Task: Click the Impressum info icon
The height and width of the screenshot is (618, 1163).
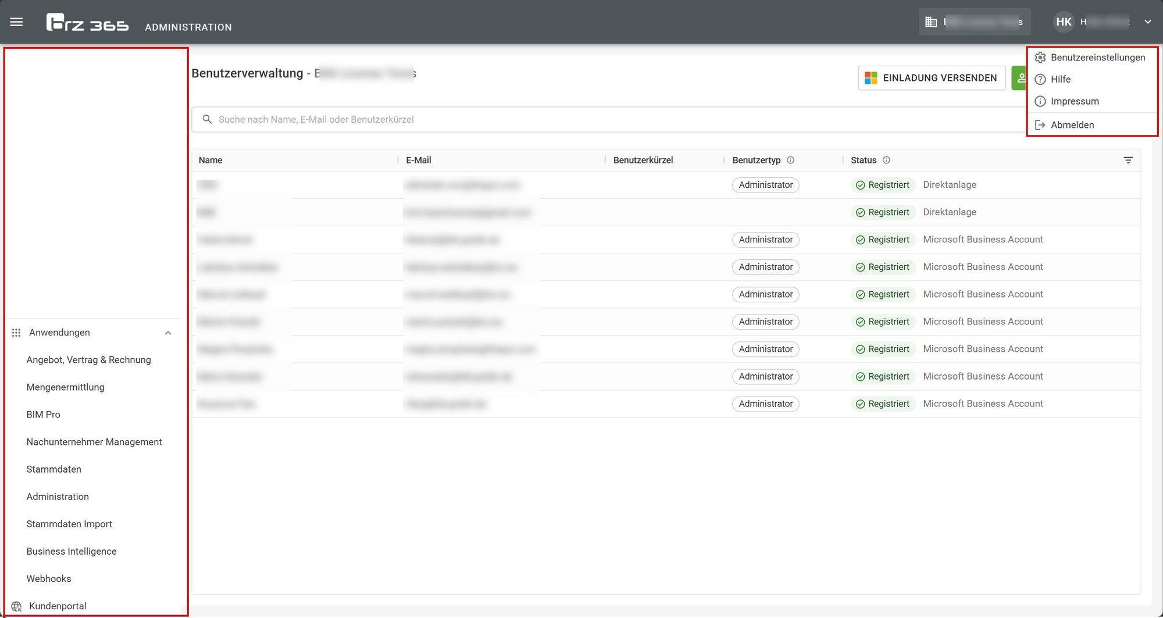Action: [x=1040, y=101]
